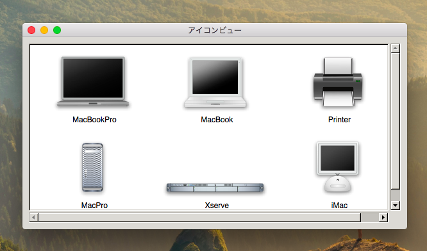Click the アイコンビュー window title

point(215,30)
